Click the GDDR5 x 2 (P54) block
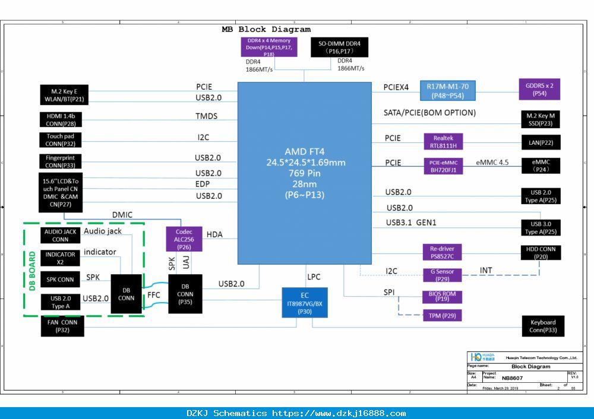 [x=539, y=90]
